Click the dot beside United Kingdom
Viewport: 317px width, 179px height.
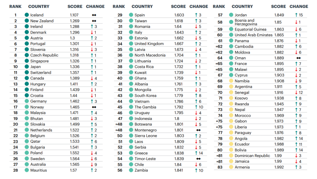pos(131,44)
